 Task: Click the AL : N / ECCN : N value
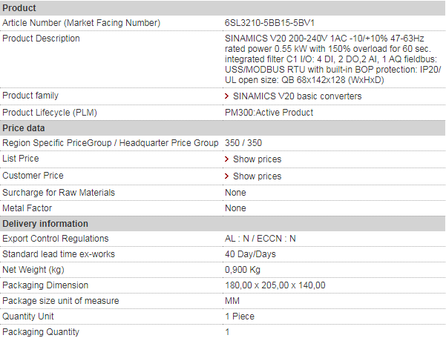[260, 239]
